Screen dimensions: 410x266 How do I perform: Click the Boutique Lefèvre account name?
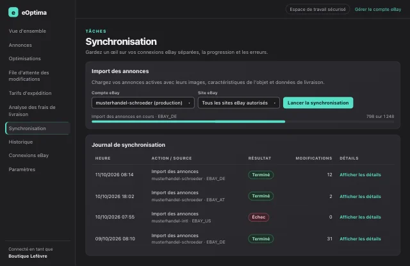point(28,256)
